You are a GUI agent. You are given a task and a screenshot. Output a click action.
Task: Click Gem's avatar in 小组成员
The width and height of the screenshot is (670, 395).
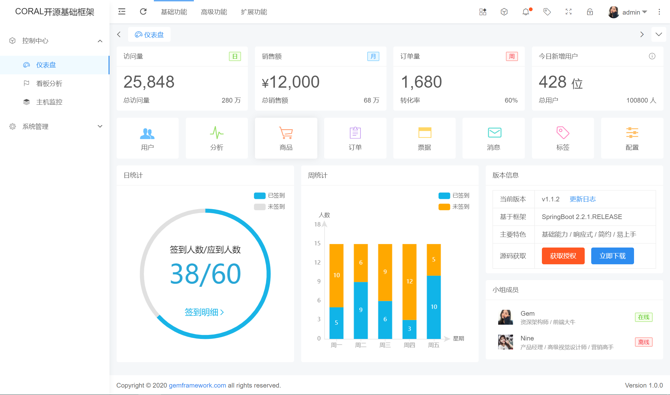click(x=506, y=317)
